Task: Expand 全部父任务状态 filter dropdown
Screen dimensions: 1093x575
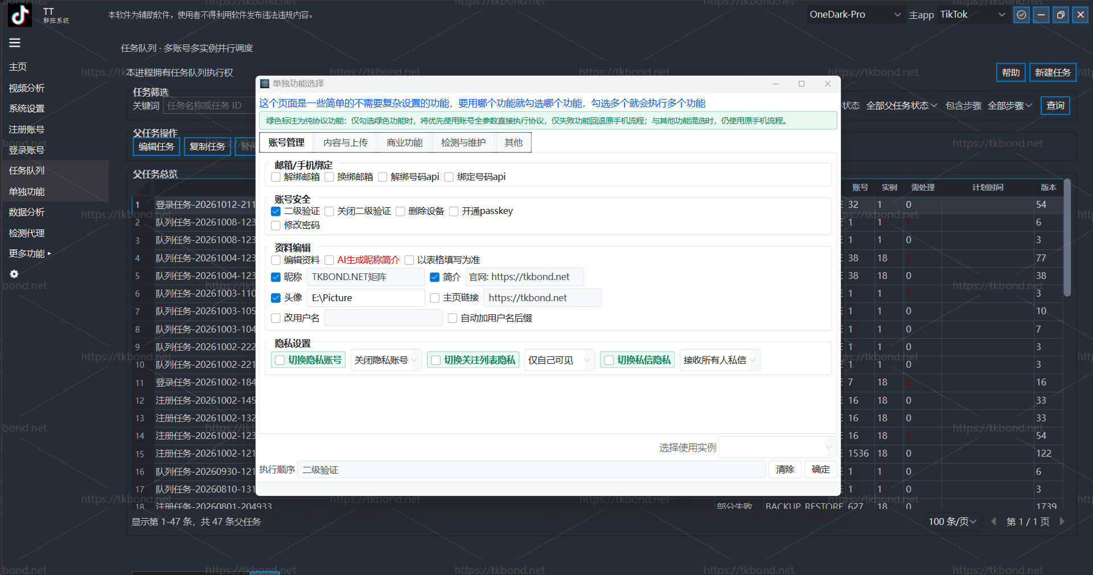Action: (901, 106)
